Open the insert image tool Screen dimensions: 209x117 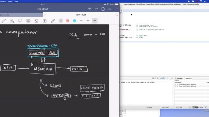tap(36, 21)
